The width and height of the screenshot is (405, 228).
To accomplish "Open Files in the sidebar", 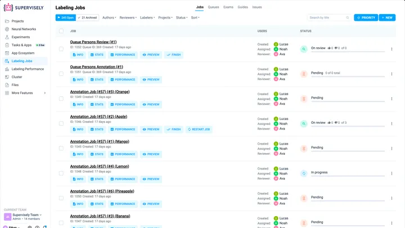I will pos(15,85).
